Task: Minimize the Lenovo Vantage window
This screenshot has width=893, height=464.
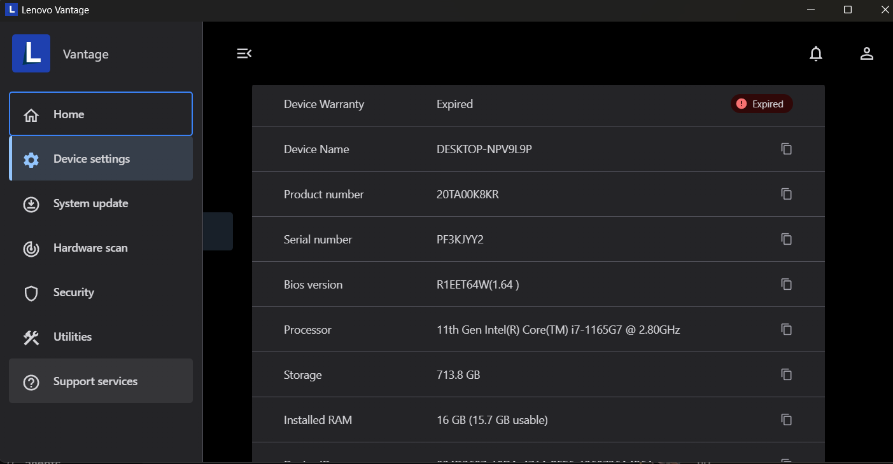Action: tap(812, 10)
